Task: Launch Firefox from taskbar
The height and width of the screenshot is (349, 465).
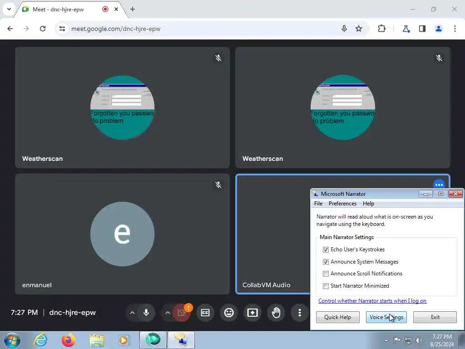Action: (x=69, y=340)
